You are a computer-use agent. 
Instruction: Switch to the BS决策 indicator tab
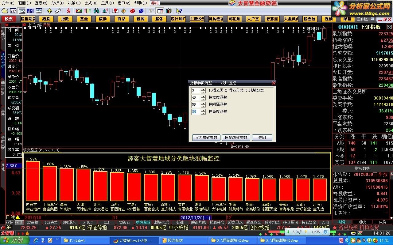(33, 222)
